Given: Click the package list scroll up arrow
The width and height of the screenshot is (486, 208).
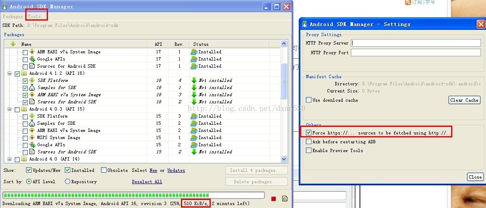Looking at the screenshot, I should 284,44.
